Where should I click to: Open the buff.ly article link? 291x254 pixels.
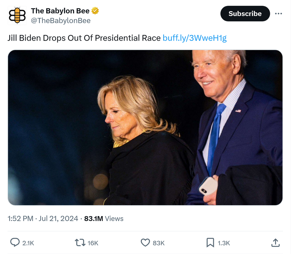195,38
